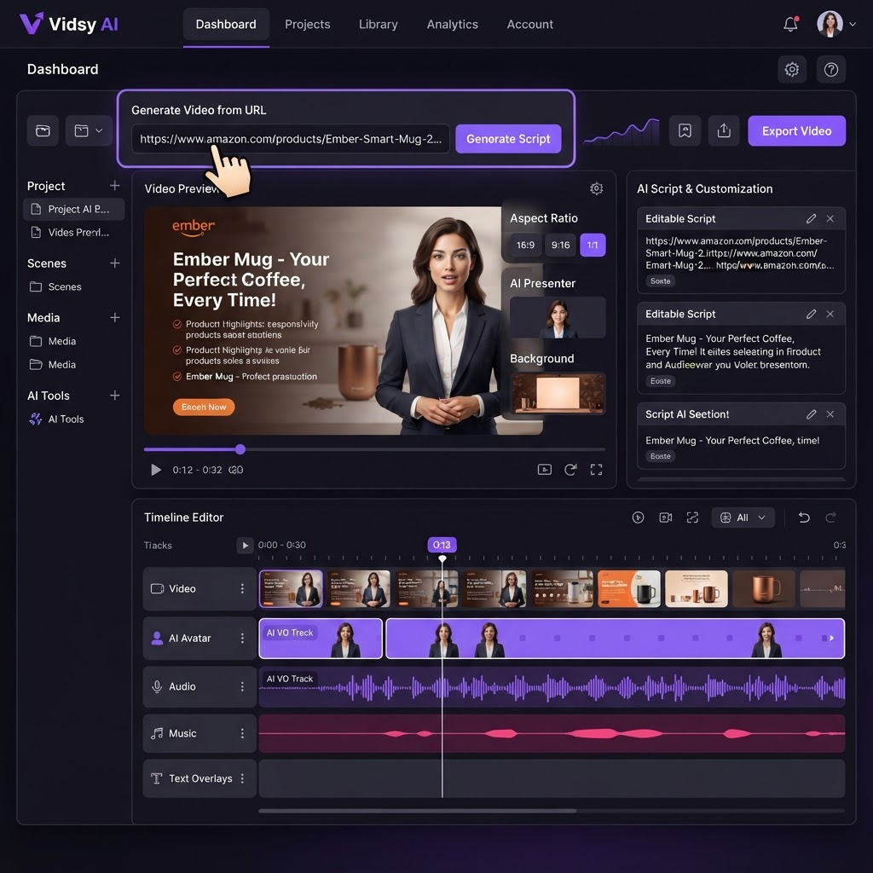Select the Background thumbnail
Viewport: 873px width, 873px height.
[x=558, y=393]
